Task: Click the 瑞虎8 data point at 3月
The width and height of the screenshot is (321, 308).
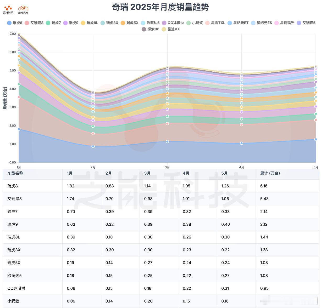Action: (167, 142)
